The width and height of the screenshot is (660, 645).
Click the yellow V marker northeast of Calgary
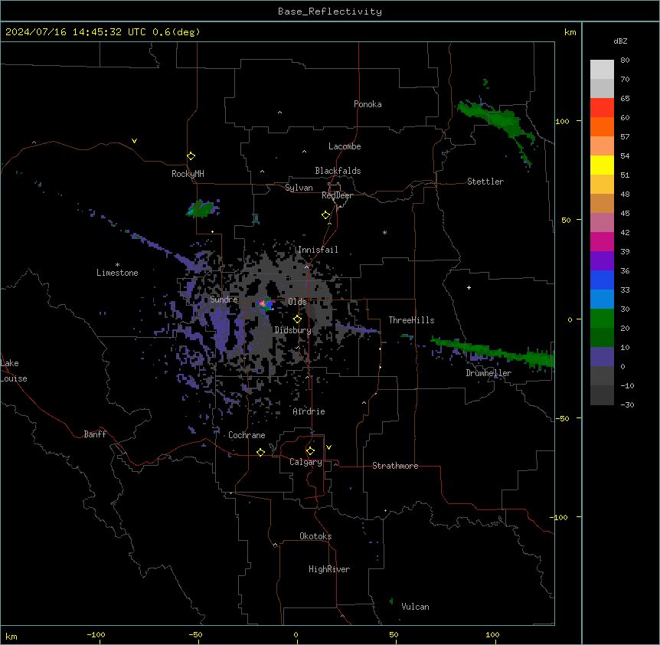[328, 447]
